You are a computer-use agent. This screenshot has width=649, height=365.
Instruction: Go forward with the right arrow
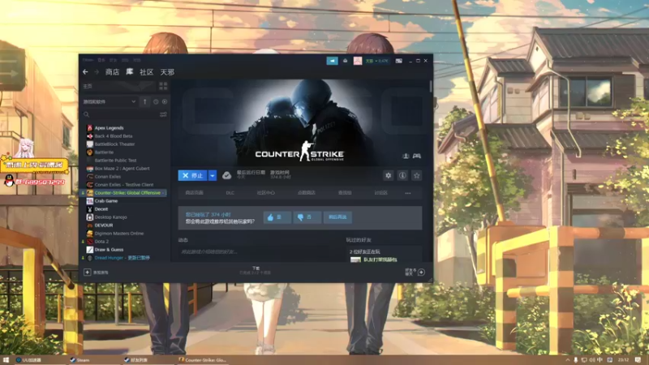[97, 72]
